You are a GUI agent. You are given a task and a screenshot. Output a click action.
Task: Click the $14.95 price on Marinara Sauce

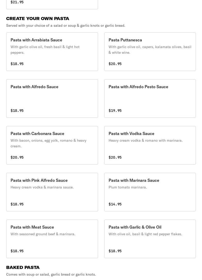pos(115,204)
